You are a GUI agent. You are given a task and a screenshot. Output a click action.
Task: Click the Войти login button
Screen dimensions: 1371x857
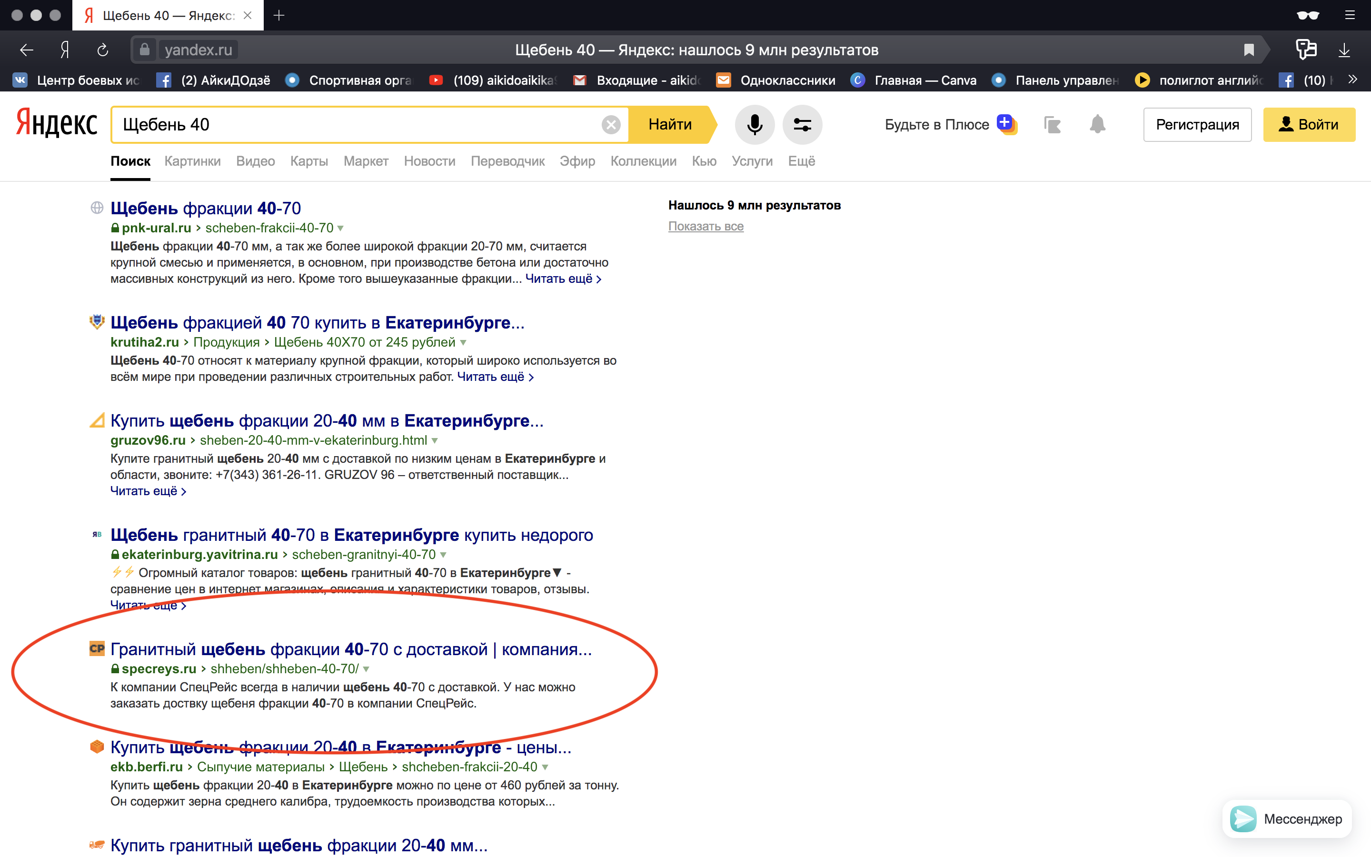point(1309,124)
